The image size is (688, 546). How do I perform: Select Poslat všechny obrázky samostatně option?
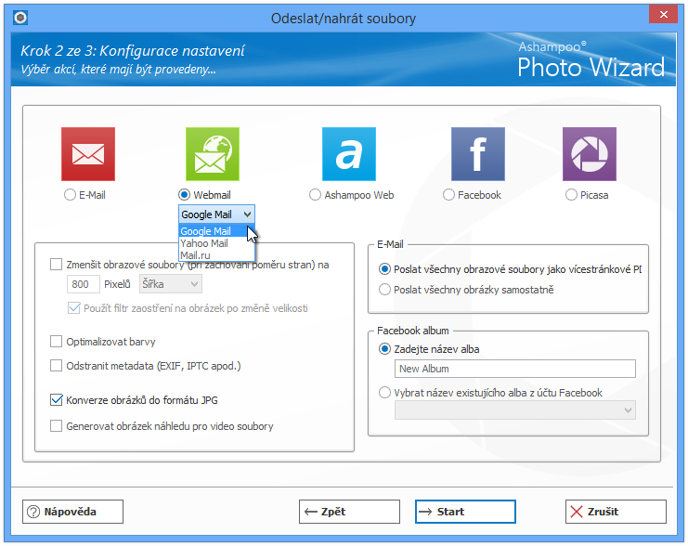(384, 290)
